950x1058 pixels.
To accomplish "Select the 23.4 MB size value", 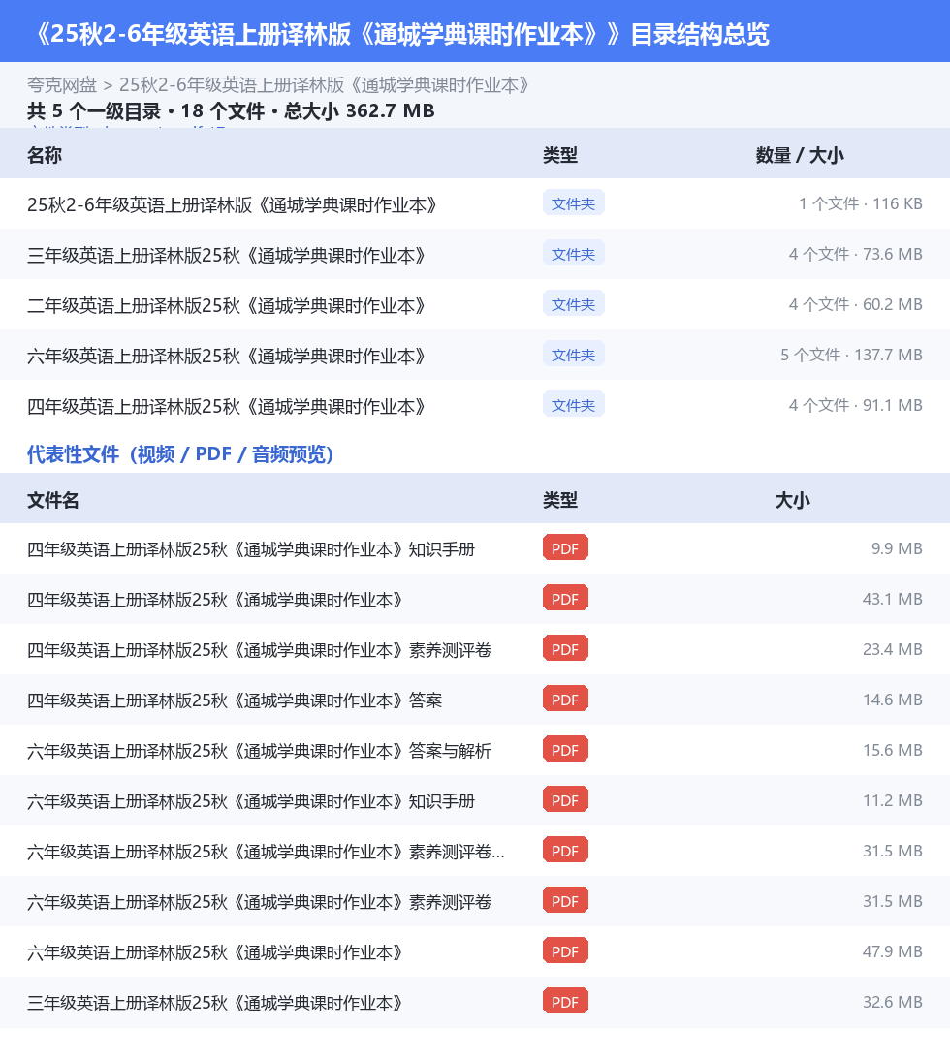I will pos(893,649).
